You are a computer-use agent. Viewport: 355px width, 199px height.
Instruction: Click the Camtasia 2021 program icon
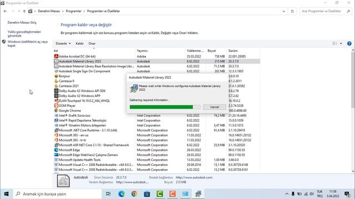(56, 86)
